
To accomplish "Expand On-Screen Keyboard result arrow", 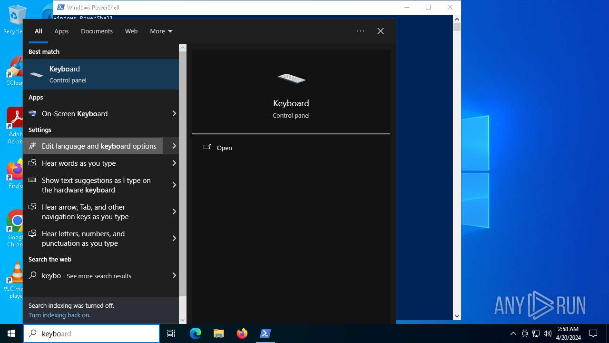I will [x=174, y=113].
